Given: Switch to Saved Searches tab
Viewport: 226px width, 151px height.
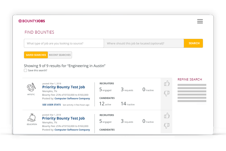Looking at the screenshot, I should [36, 55].
